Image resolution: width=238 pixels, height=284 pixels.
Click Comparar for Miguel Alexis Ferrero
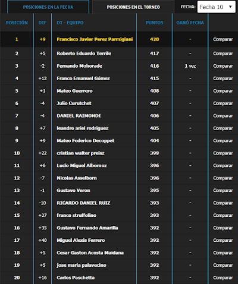coord(223,240)
